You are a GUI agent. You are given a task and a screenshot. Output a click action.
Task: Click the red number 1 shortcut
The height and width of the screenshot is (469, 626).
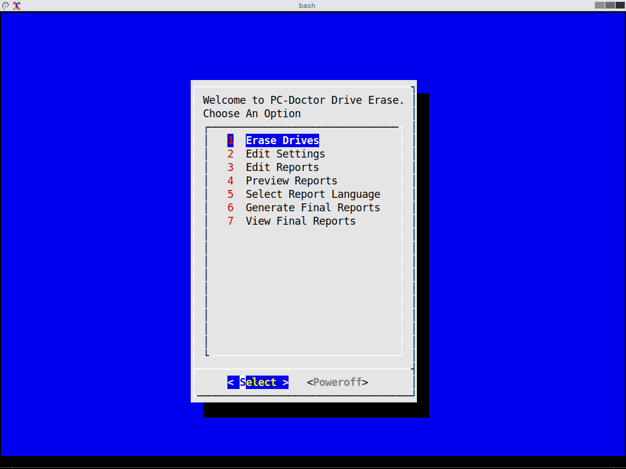point(231,140)
